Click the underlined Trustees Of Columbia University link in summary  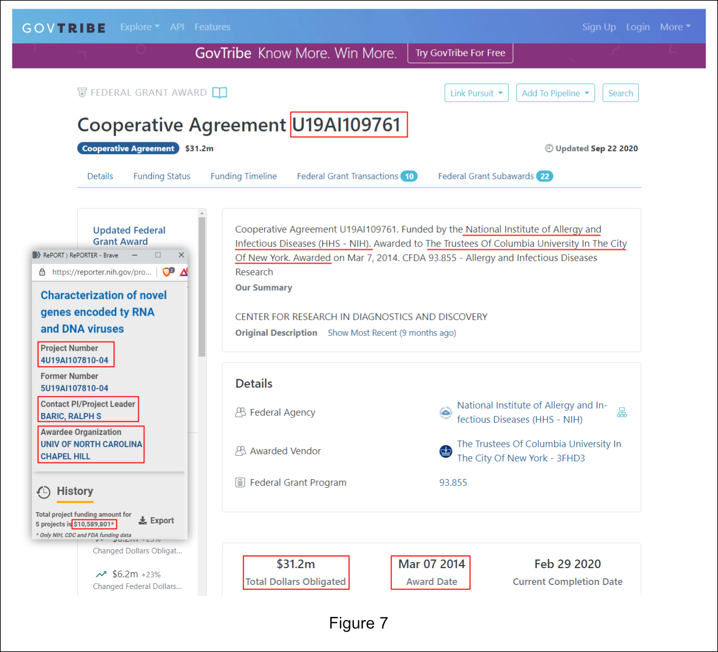click(431, 251)
